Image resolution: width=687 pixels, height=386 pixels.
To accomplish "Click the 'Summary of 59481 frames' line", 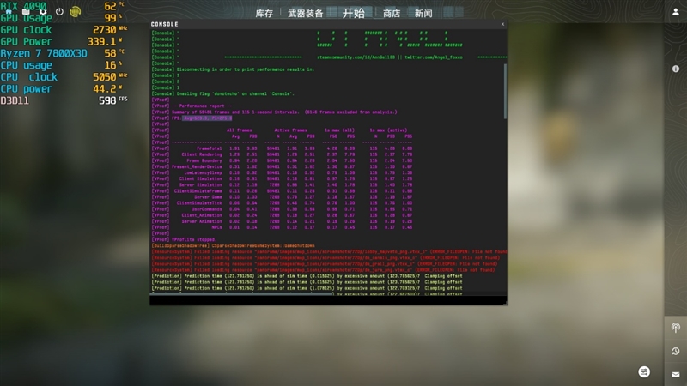I will point(284,112).
